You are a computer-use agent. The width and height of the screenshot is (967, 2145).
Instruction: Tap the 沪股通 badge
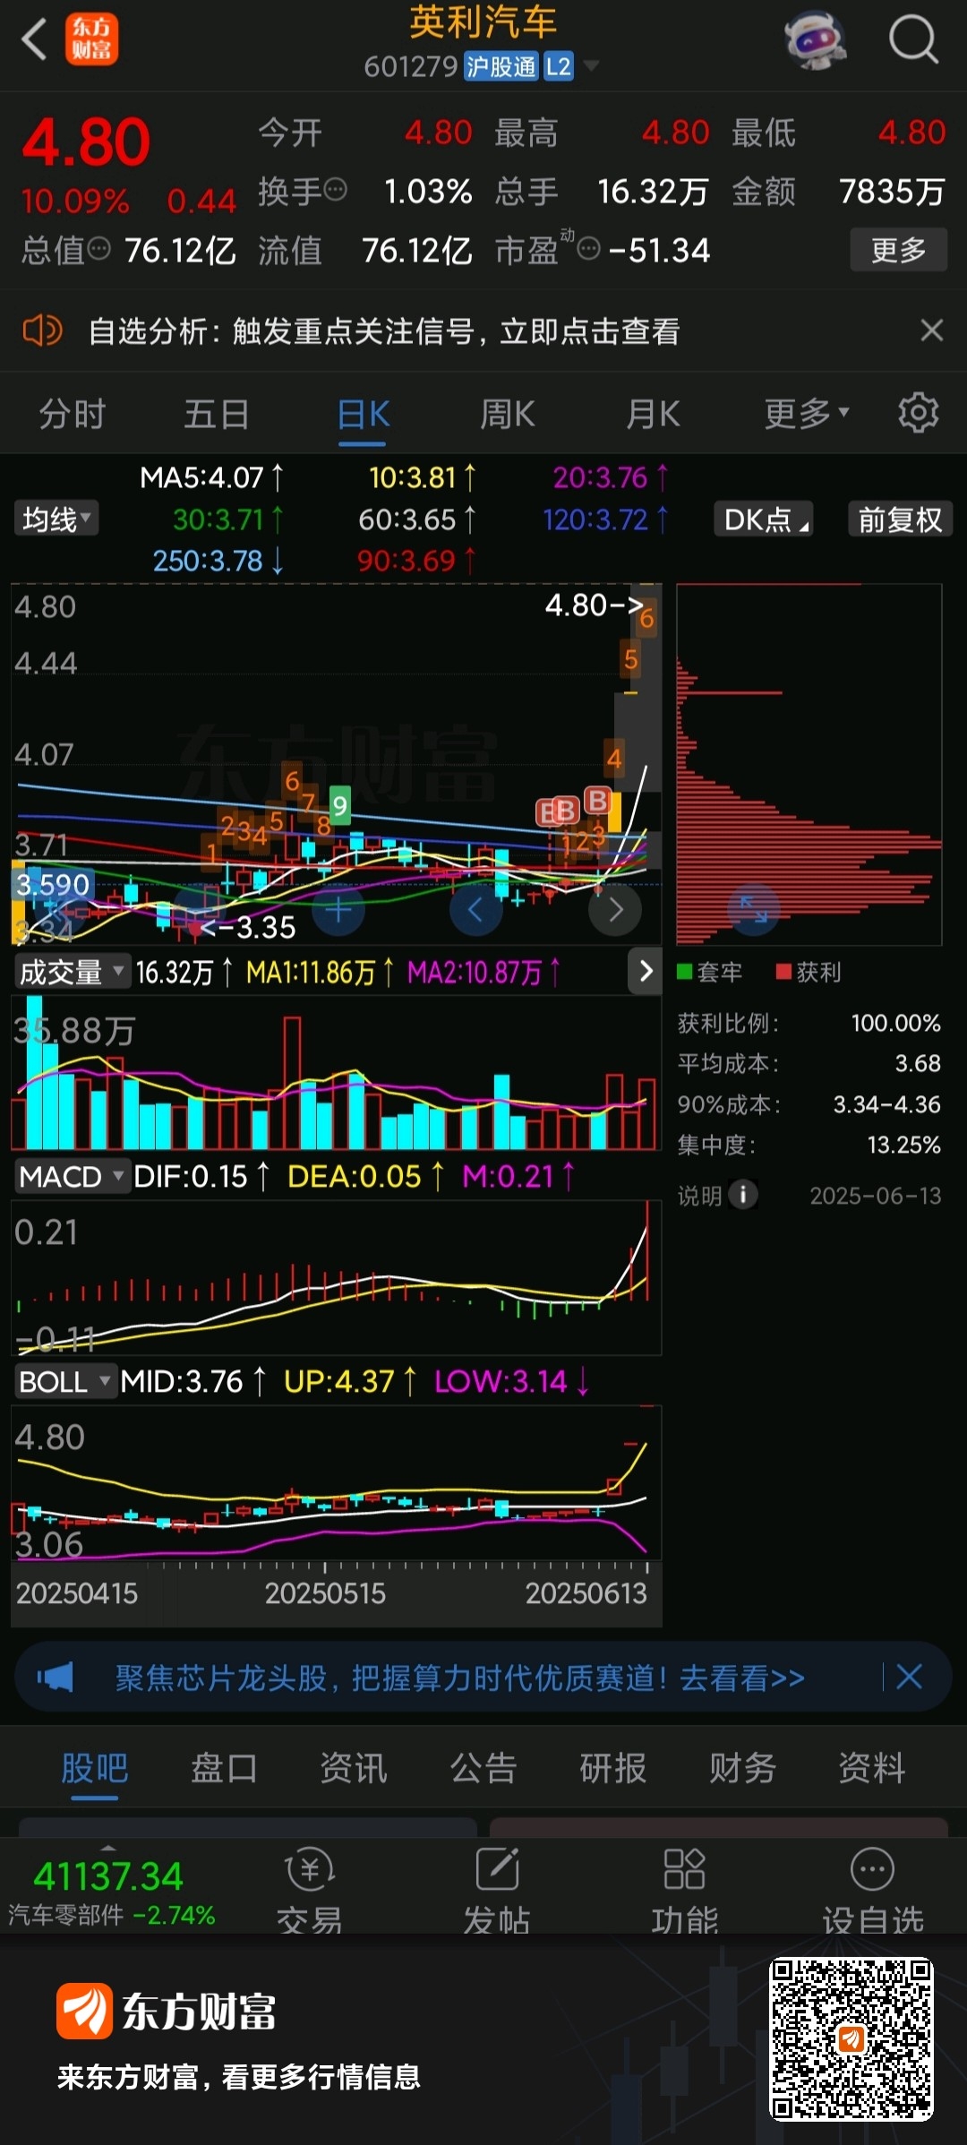click(x=501, y=66)
